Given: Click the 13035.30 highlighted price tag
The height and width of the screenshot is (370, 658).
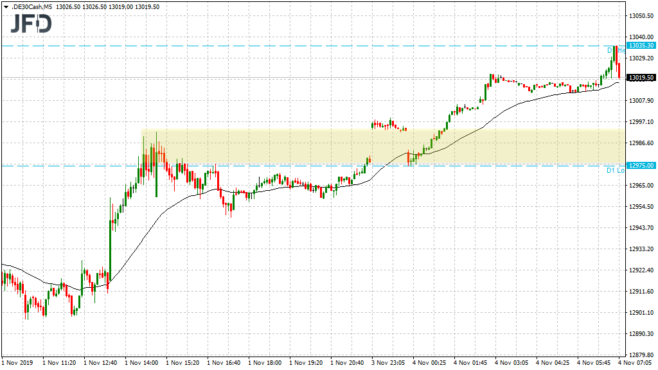Looking at the screenshot, I should point(642,46).
